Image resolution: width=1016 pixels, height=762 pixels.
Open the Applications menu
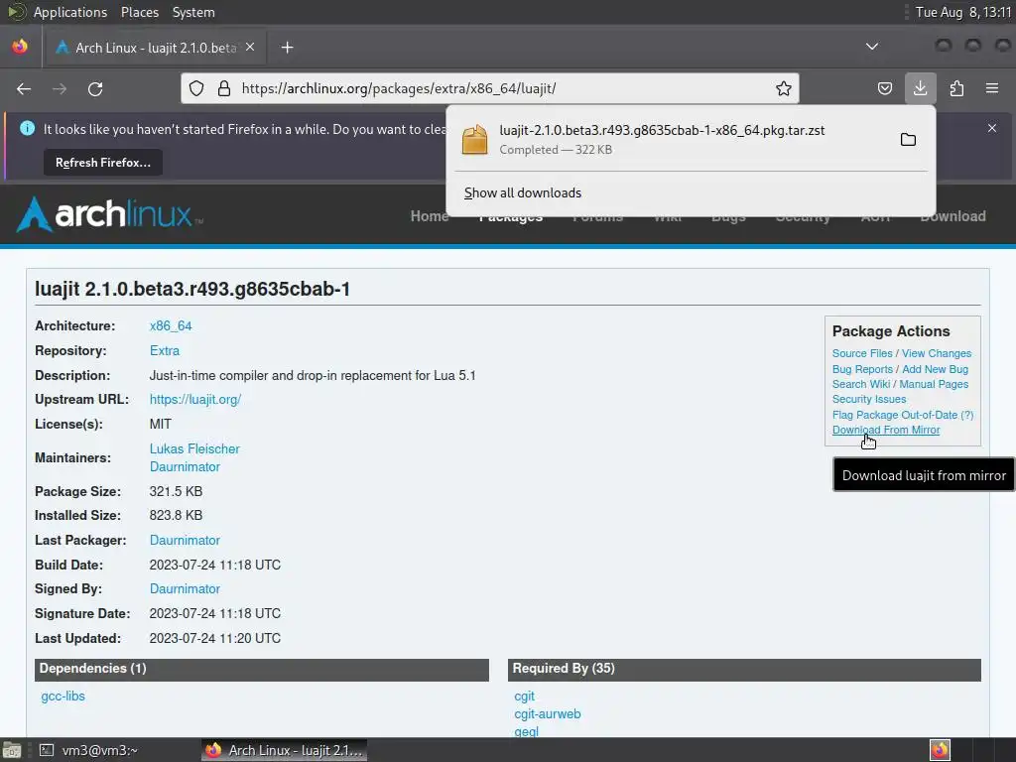click(x=70, y=12)
